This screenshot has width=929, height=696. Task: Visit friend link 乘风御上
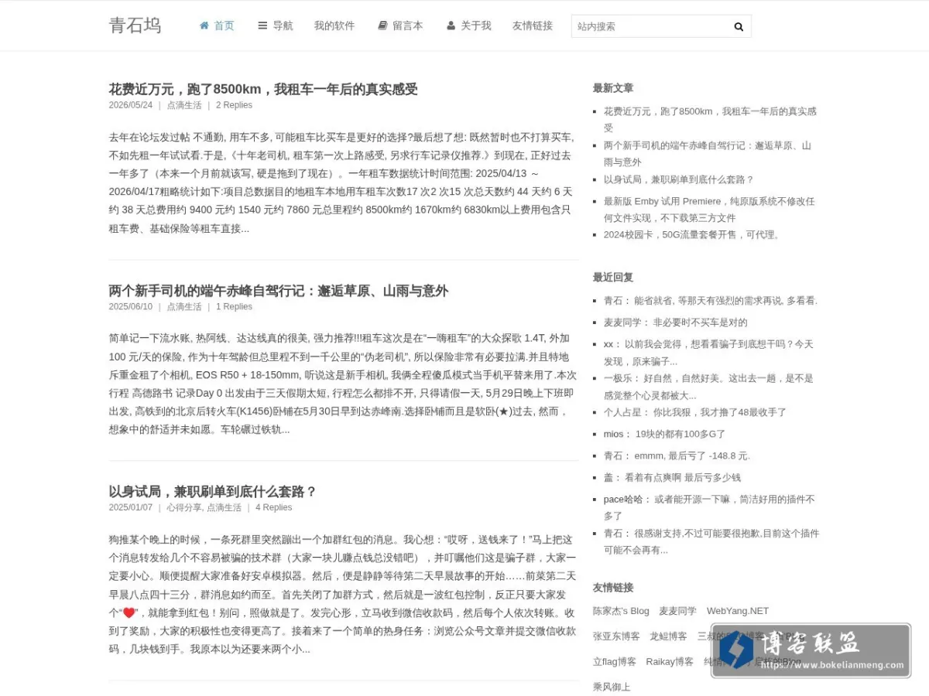612,687
